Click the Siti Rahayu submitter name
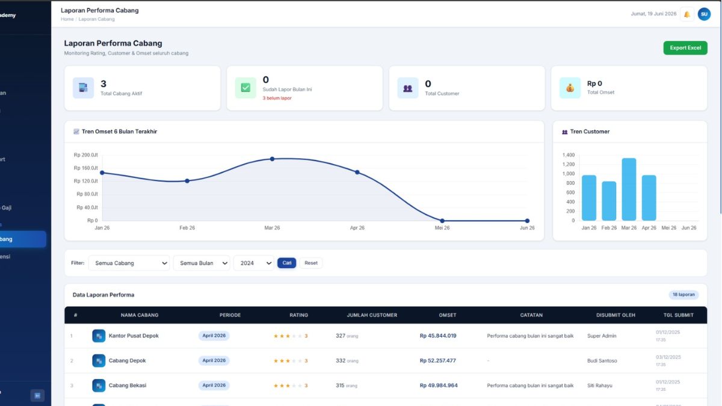This screenshot has width=722, height=406. 601,386
